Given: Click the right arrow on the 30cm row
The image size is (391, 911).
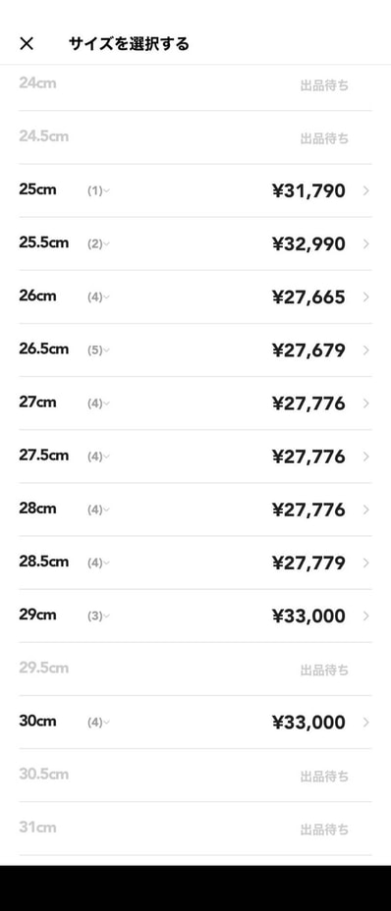Looking at the screenshot, I should pos(366,723).
